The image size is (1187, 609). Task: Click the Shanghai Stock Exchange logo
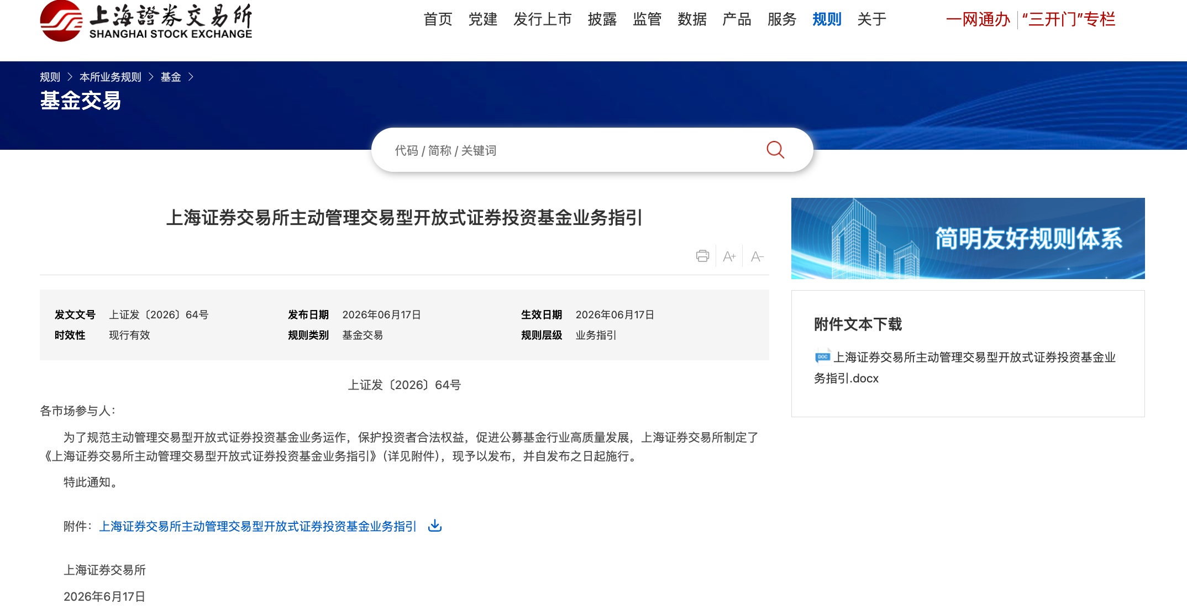coord(146,21)
